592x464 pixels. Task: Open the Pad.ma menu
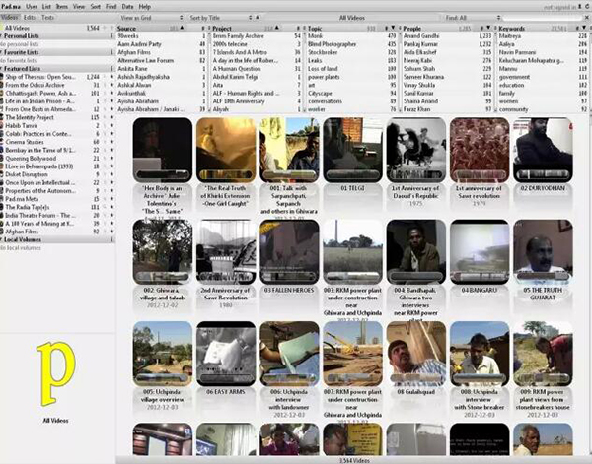click(x=11, y=7)
